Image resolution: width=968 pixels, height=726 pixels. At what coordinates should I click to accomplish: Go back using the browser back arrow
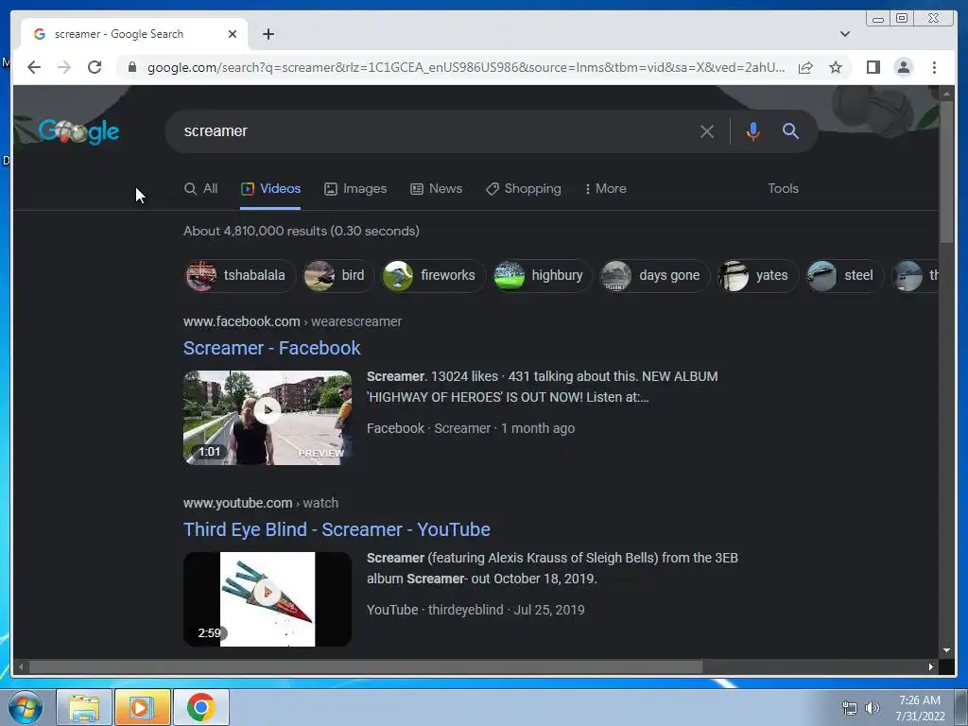(x=34, y=67)
